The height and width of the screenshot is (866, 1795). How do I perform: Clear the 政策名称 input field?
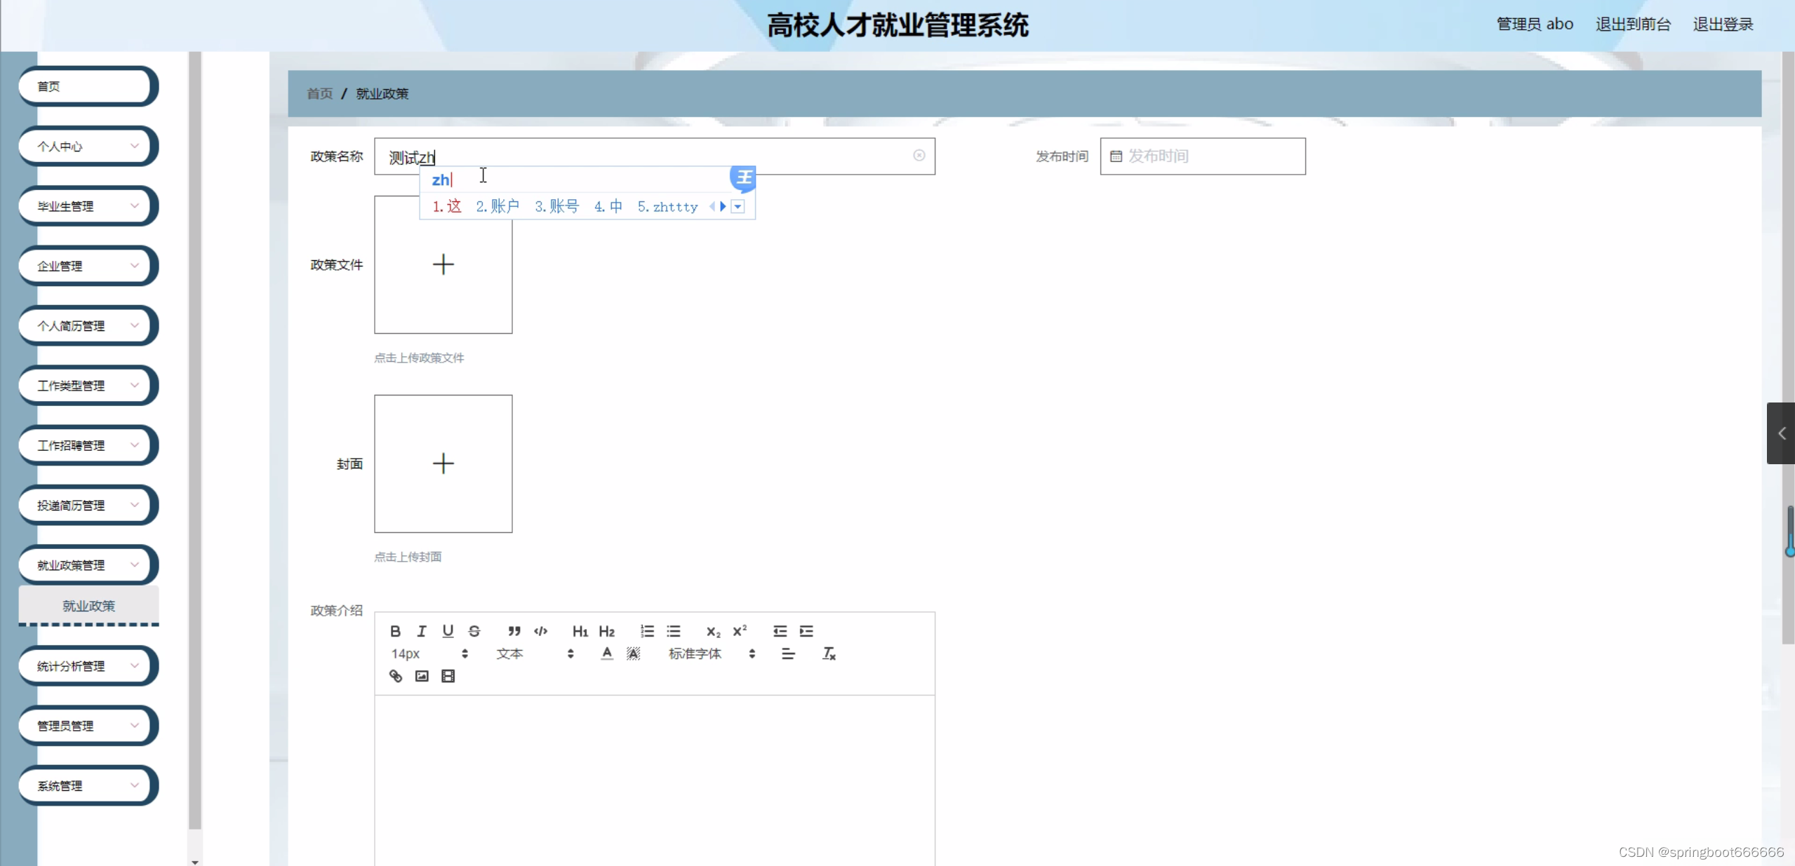coord(919,156)
